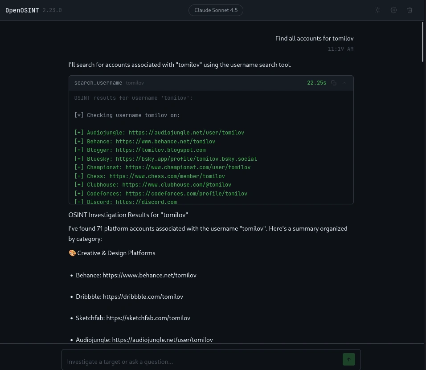Open the Bluesky profile link
426x370 pixels.
(186, 159)
